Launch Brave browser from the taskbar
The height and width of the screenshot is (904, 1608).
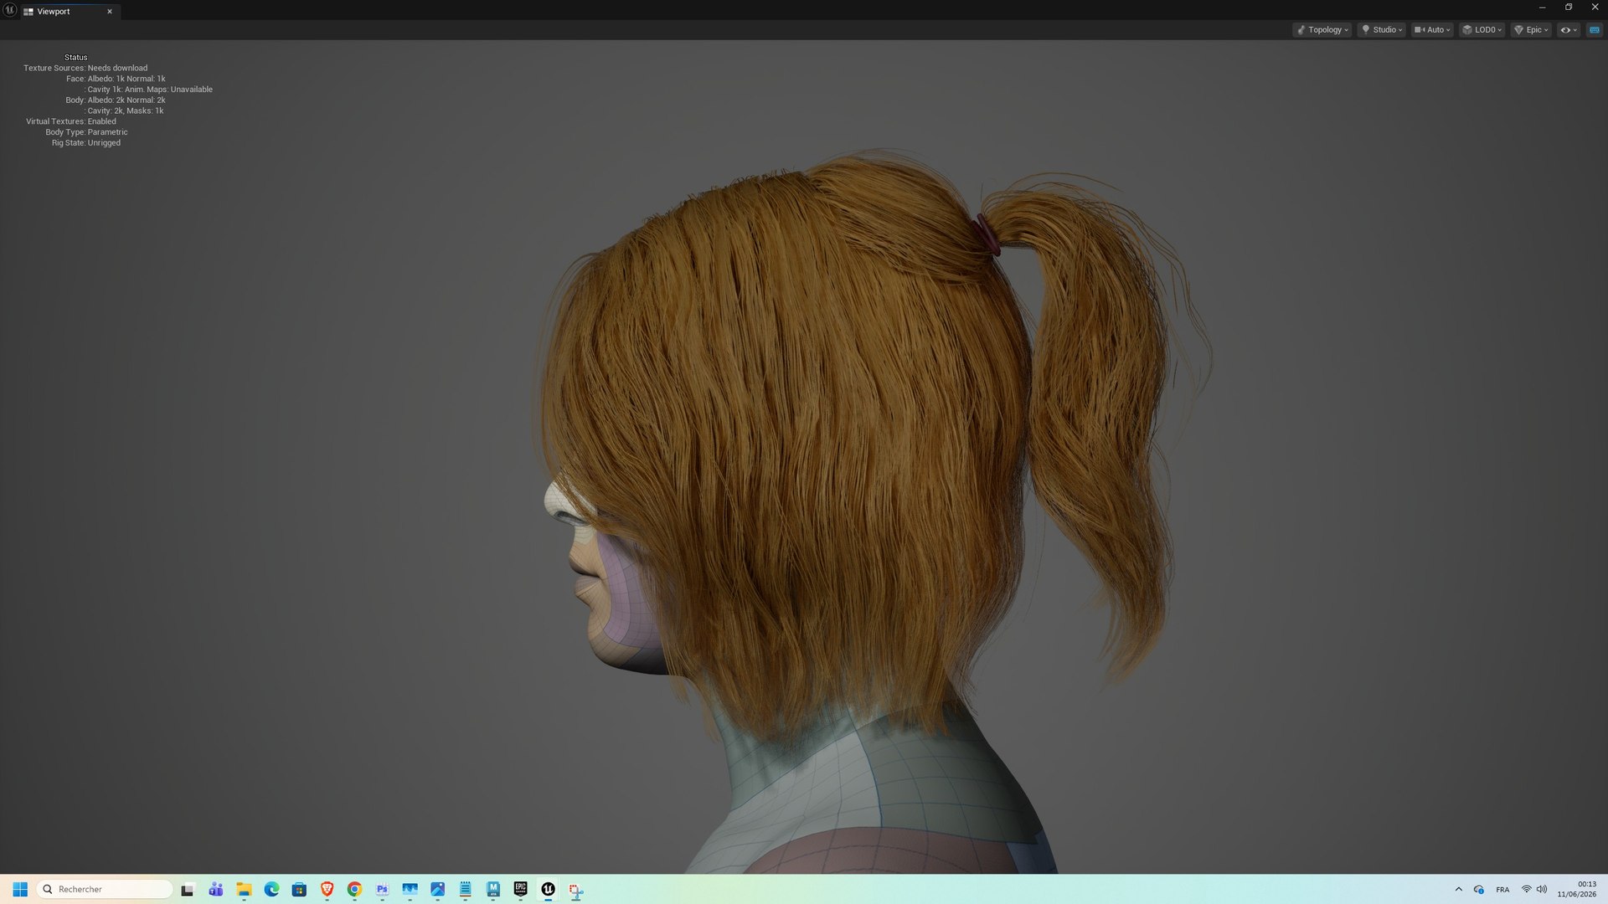pos(327,889)
